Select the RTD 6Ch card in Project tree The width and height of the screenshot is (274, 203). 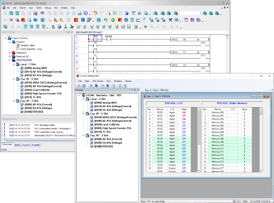tap(34, 112)
